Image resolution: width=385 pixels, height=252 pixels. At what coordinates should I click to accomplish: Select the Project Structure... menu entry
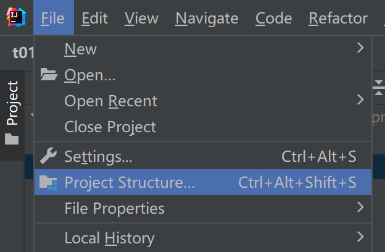(130, 182)
